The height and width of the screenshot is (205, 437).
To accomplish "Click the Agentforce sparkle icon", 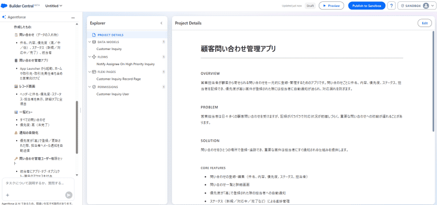I will click(4, 17).
